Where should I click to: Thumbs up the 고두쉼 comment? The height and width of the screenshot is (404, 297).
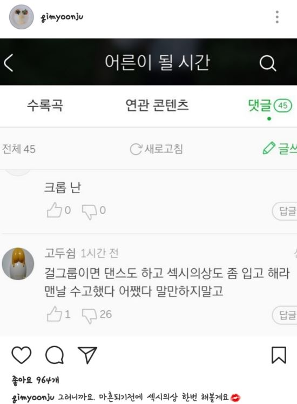55,314
